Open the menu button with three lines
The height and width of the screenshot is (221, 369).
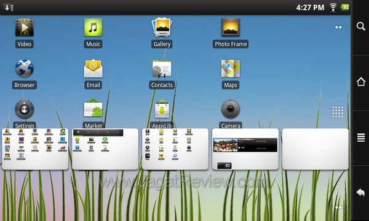click(x=361, y=138)
